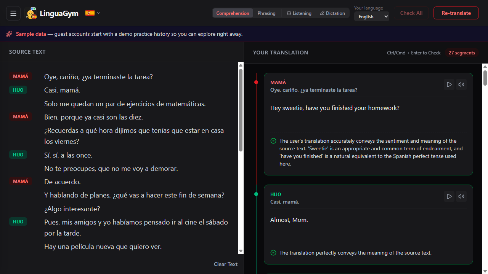This screenshot has height=274, width=488.
Task: Select the line "De acuerdo."
Action: click(63, 182)
